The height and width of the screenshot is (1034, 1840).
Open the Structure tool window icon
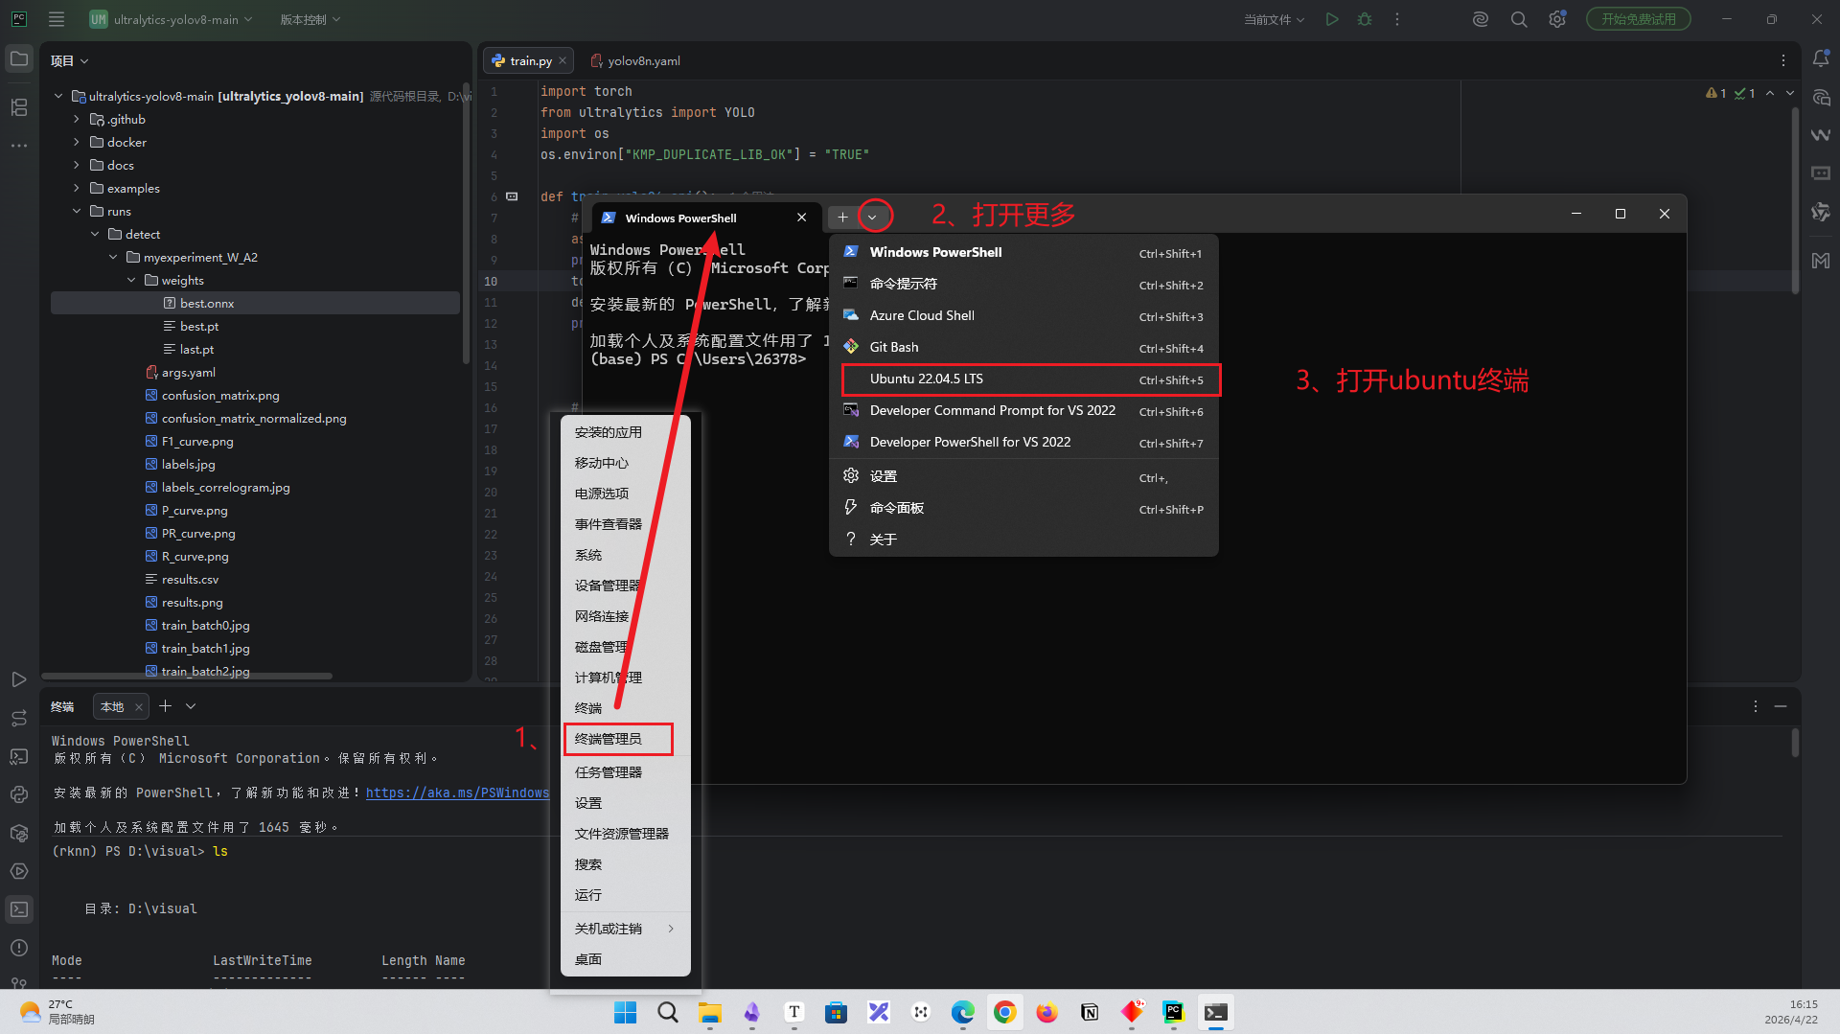pos(19,107)
